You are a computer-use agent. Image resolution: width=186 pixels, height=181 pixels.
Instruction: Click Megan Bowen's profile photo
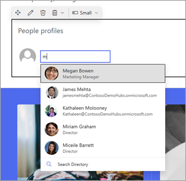(52, 73)
